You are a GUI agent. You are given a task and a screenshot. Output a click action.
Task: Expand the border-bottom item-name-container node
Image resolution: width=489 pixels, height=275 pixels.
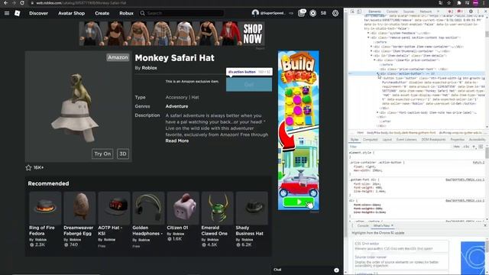pos(371,47)
